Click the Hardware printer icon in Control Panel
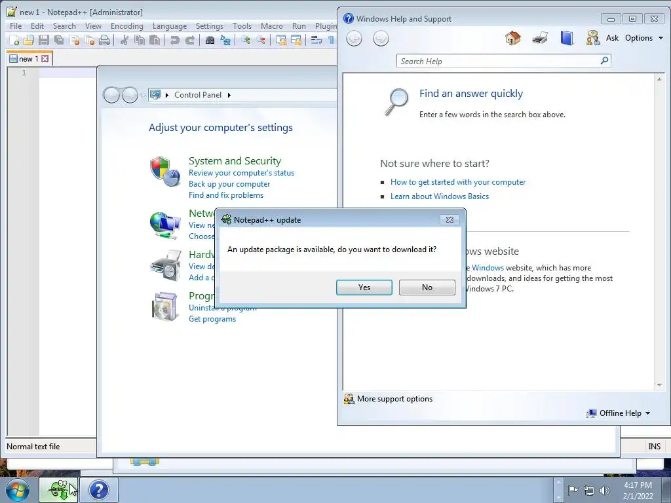The height and width of the screenshot is (503, 671). coord(166,265)
